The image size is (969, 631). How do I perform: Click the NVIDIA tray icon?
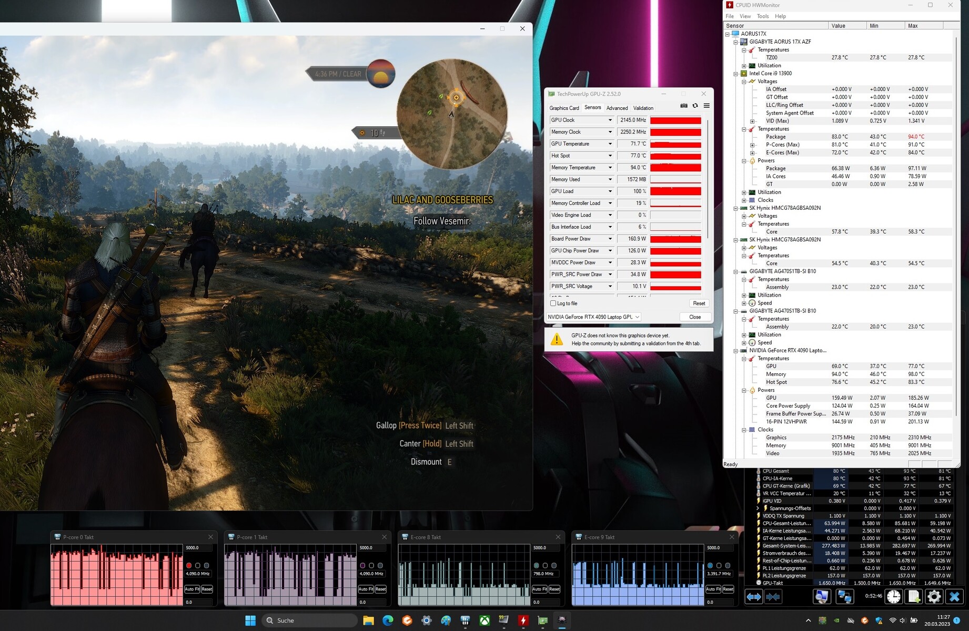point(836,620)
